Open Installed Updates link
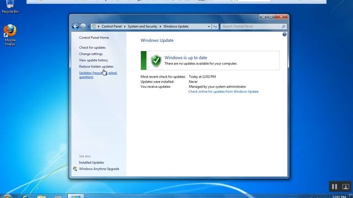Screen dimensions: 353x198 click(92, 163)
